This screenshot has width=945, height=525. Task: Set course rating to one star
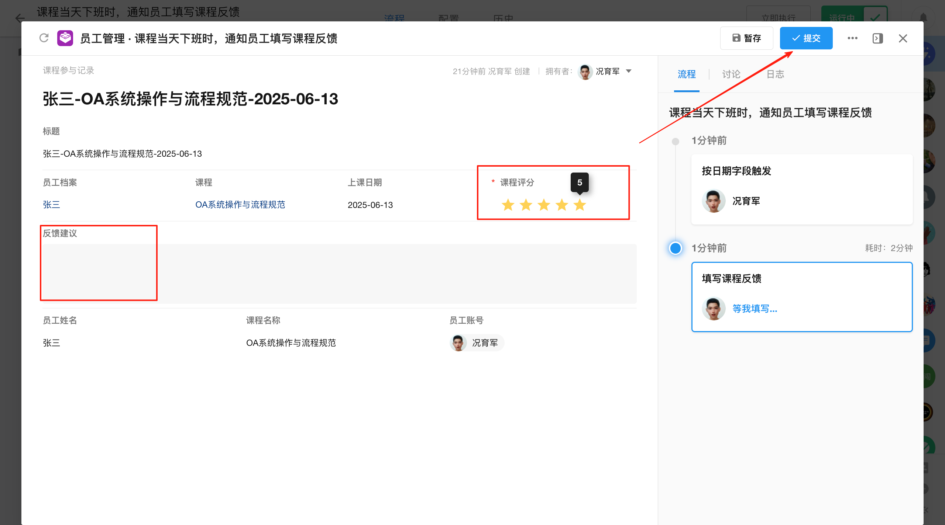(508, 205)
